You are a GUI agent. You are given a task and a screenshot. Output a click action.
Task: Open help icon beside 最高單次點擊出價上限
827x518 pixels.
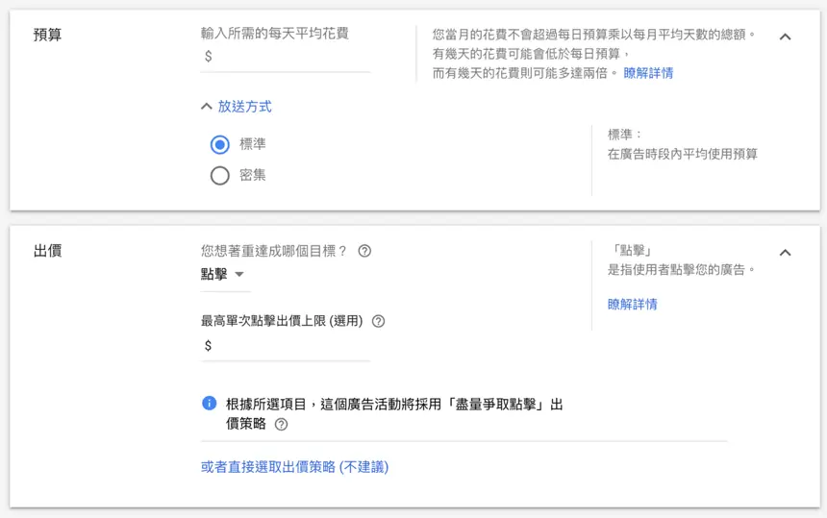378,321
